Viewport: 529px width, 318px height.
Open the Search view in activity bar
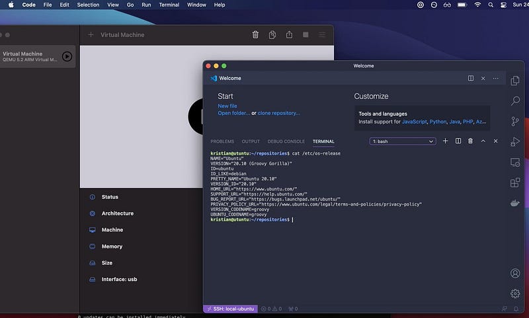click(515, 101)
